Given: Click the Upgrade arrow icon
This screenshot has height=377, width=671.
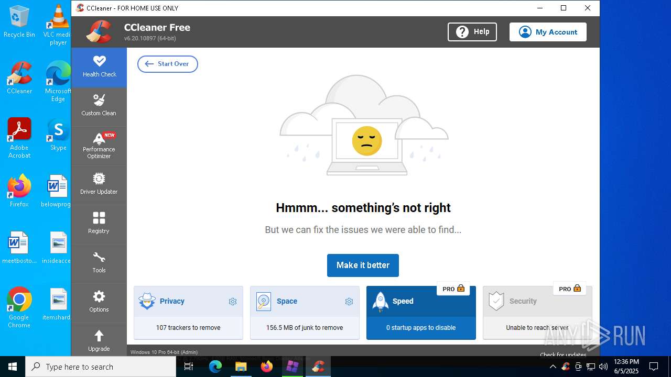Looking at the screenshot, I should click(x=99, y=336).
